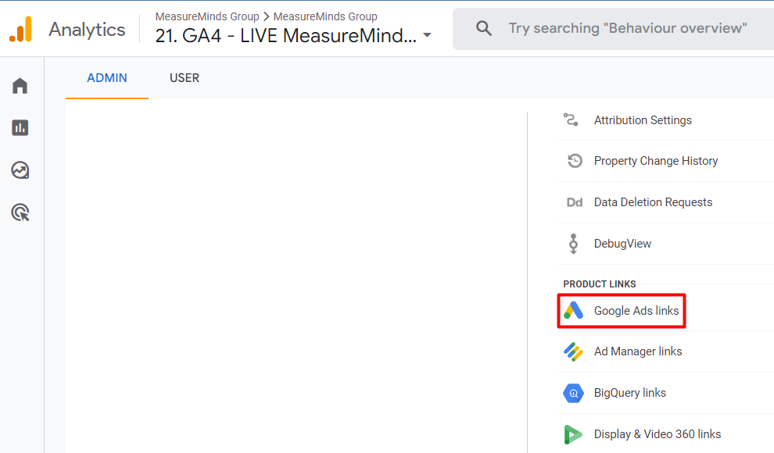The width and height of the screenshot is (774, 453).
Task: Expand the property selector dropdown arrow
Action: [x=428, y=35]
